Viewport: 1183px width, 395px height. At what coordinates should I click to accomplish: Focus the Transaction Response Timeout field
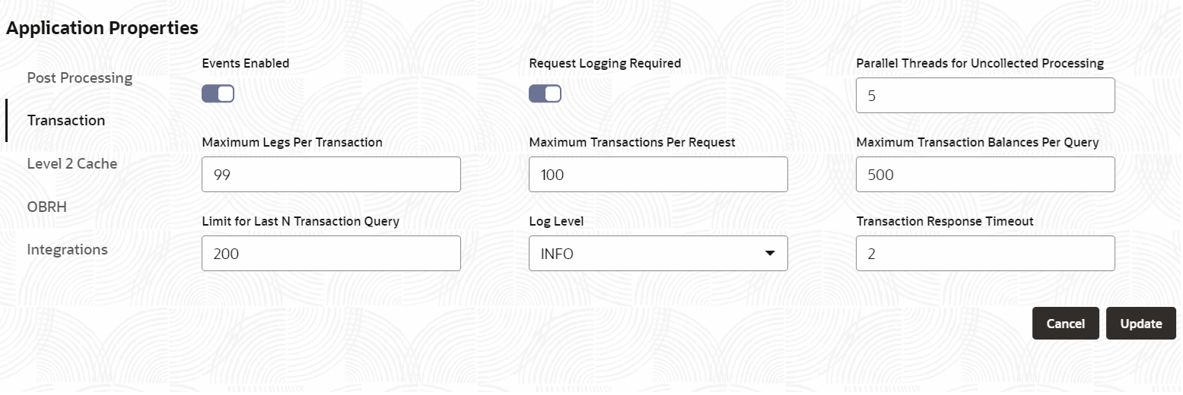pos(984,254)
